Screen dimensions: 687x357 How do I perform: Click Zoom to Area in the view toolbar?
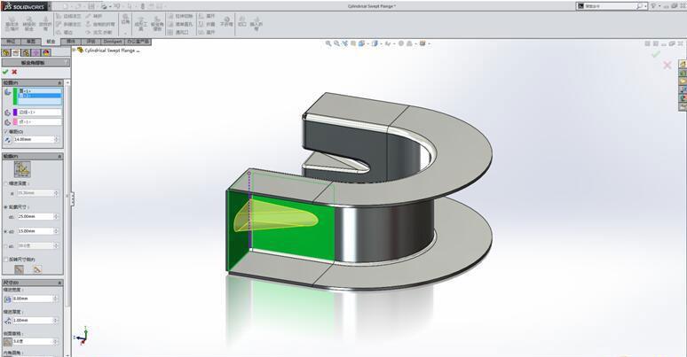336,43
